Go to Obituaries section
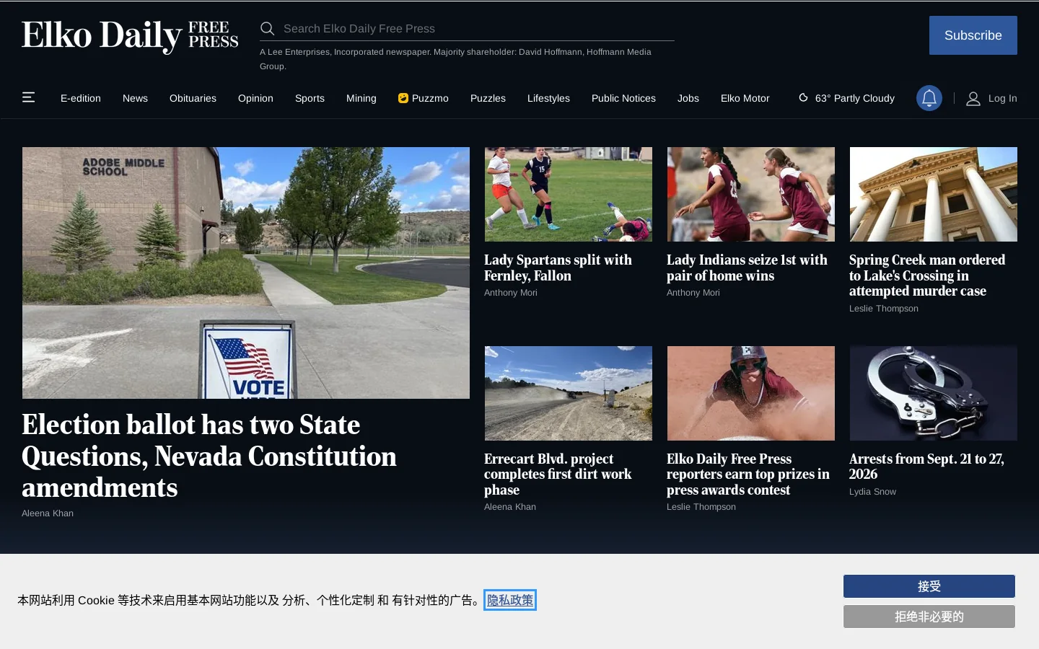Image resolution: width=1039 pixels, height=649 pixels. 193,98
